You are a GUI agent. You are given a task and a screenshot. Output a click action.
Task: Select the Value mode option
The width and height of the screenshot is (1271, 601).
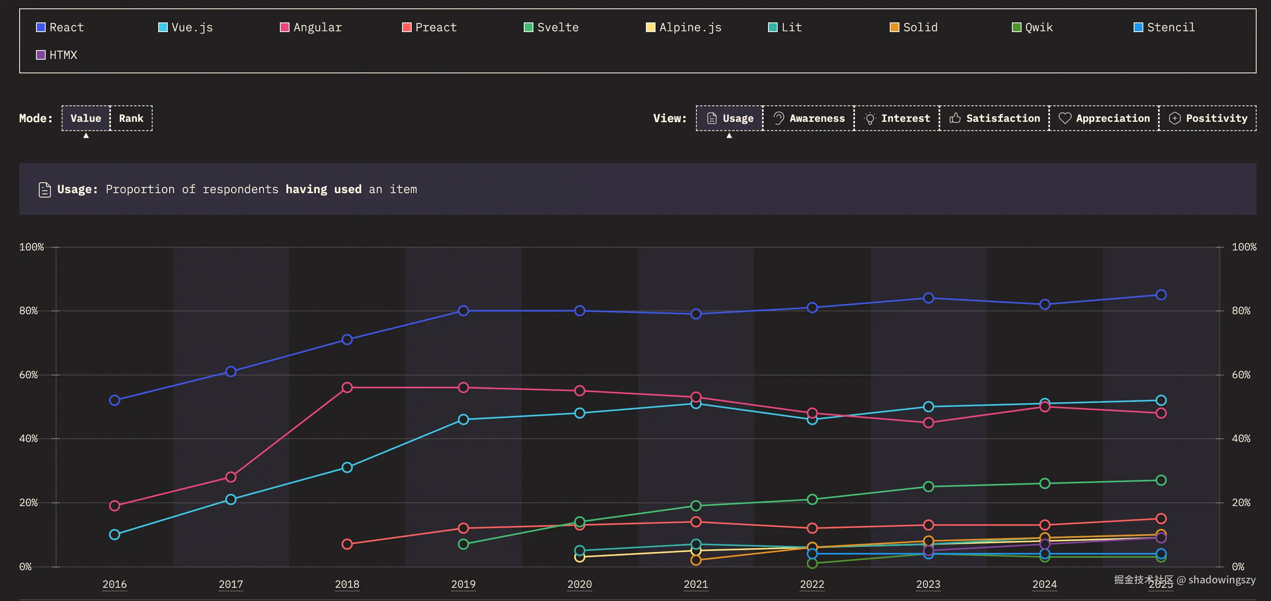[86, 118]
